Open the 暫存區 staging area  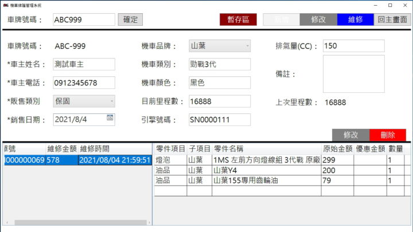239,19
